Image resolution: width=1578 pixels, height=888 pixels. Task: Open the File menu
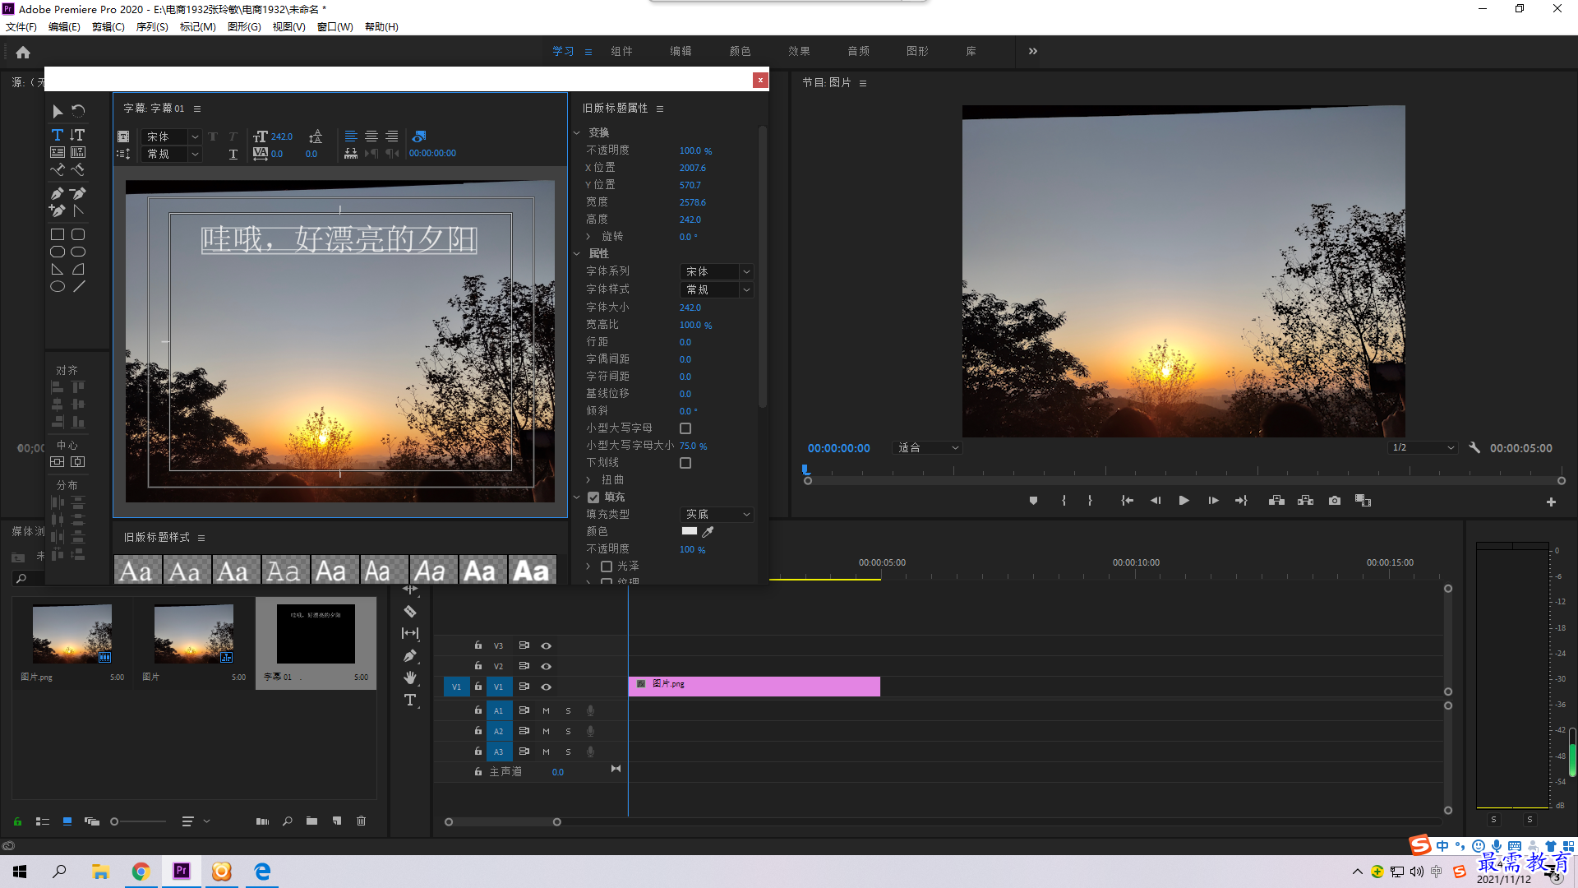[x=21, y=27]
